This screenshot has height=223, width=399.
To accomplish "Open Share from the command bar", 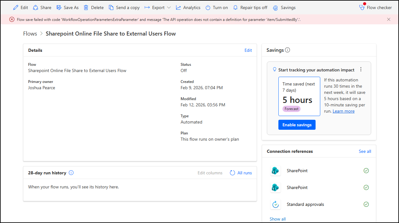I will pos(42,7).
